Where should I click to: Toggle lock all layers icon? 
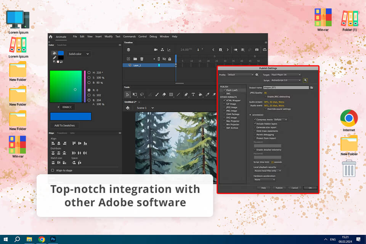click(170, 59)
